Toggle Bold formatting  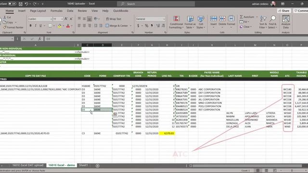30,25
